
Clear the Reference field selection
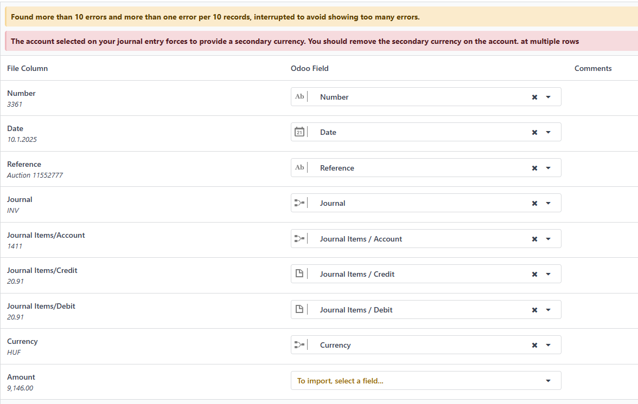535,168
